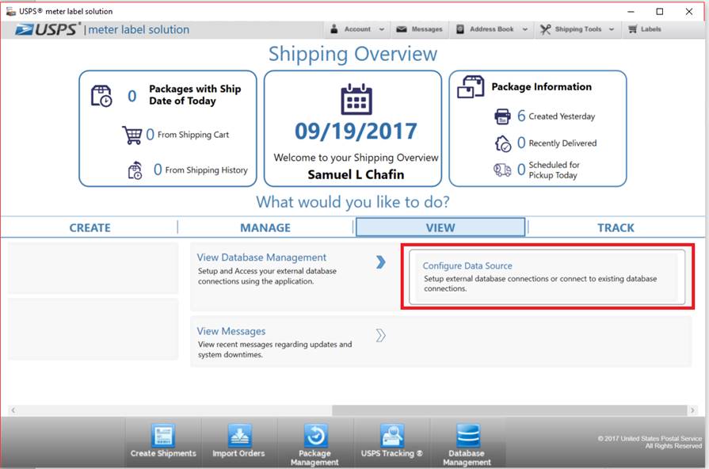Click the scrollbar right arrow
The width and height of the screenshot is (709, 469).
click(x=692, y=410)
